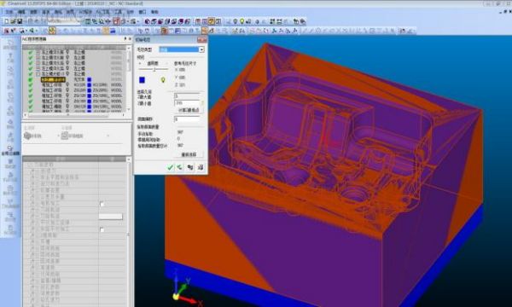Viewport: 512px width, 307px height.
Task: Click the Z maximum value field in the dialog
Action: click(187, 96)
